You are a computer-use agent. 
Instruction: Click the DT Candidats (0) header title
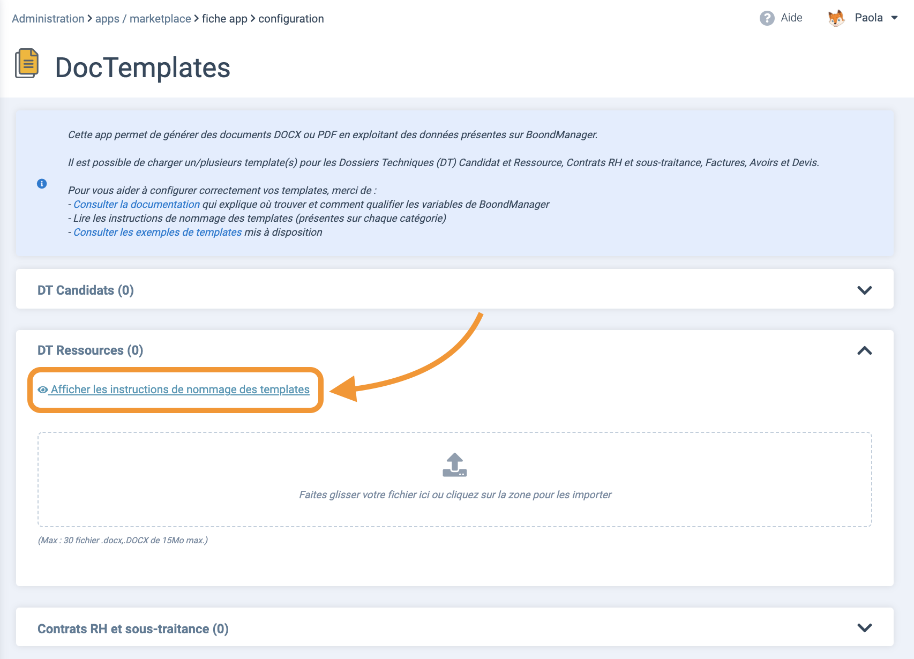click(86, 290)
